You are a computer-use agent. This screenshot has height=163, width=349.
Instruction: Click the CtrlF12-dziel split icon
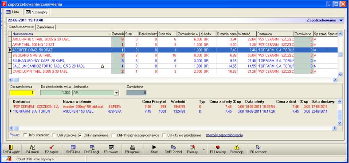click(x=173, y=147)
